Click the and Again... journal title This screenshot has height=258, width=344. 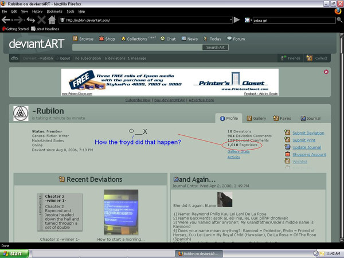tap(197, 179)
